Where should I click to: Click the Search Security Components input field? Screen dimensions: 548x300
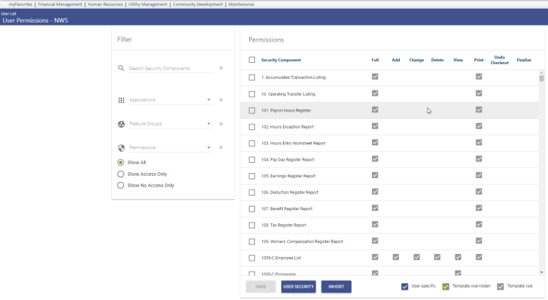(170, 68)
